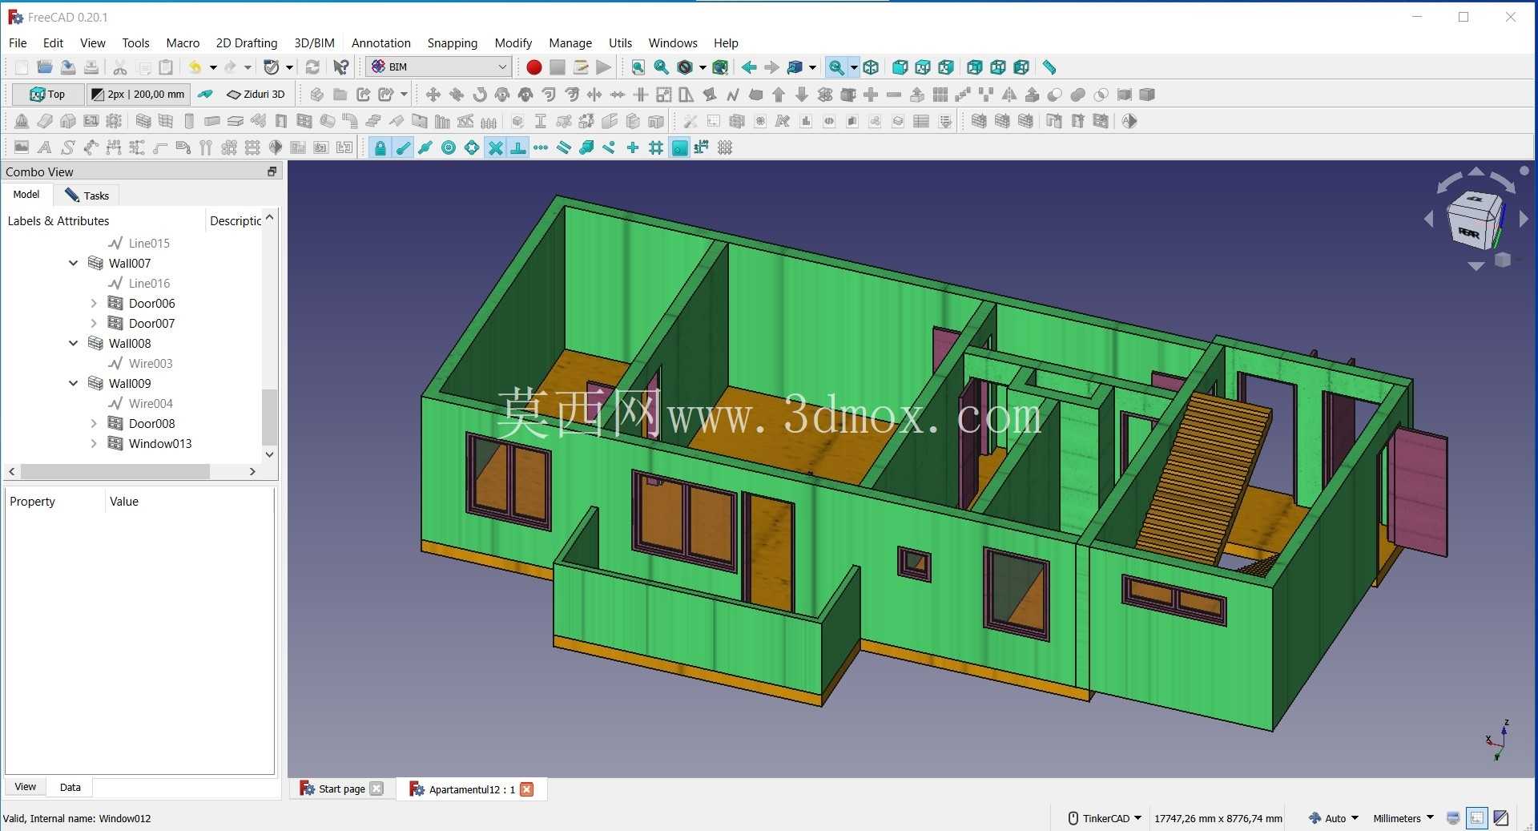Toggle Snap Grid hash icon
This screenshot has width=1538, height=831.
click(656, 147)
